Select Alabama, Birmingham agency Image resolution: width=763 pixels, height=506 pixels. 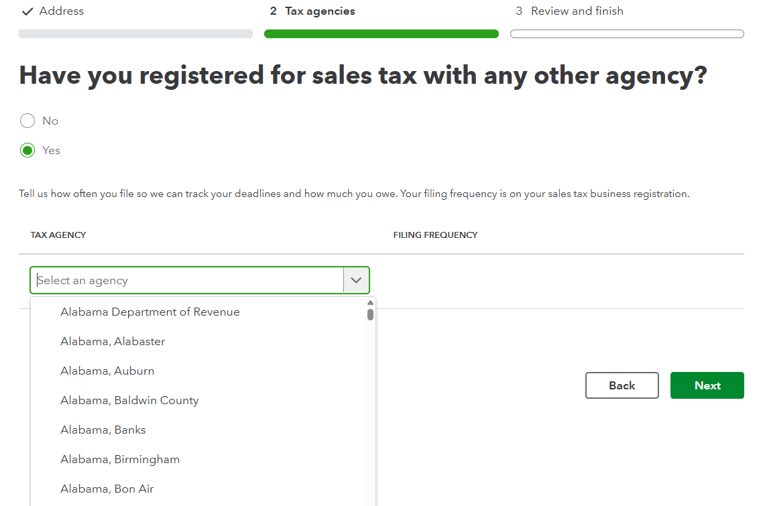(x=120, y=459)
